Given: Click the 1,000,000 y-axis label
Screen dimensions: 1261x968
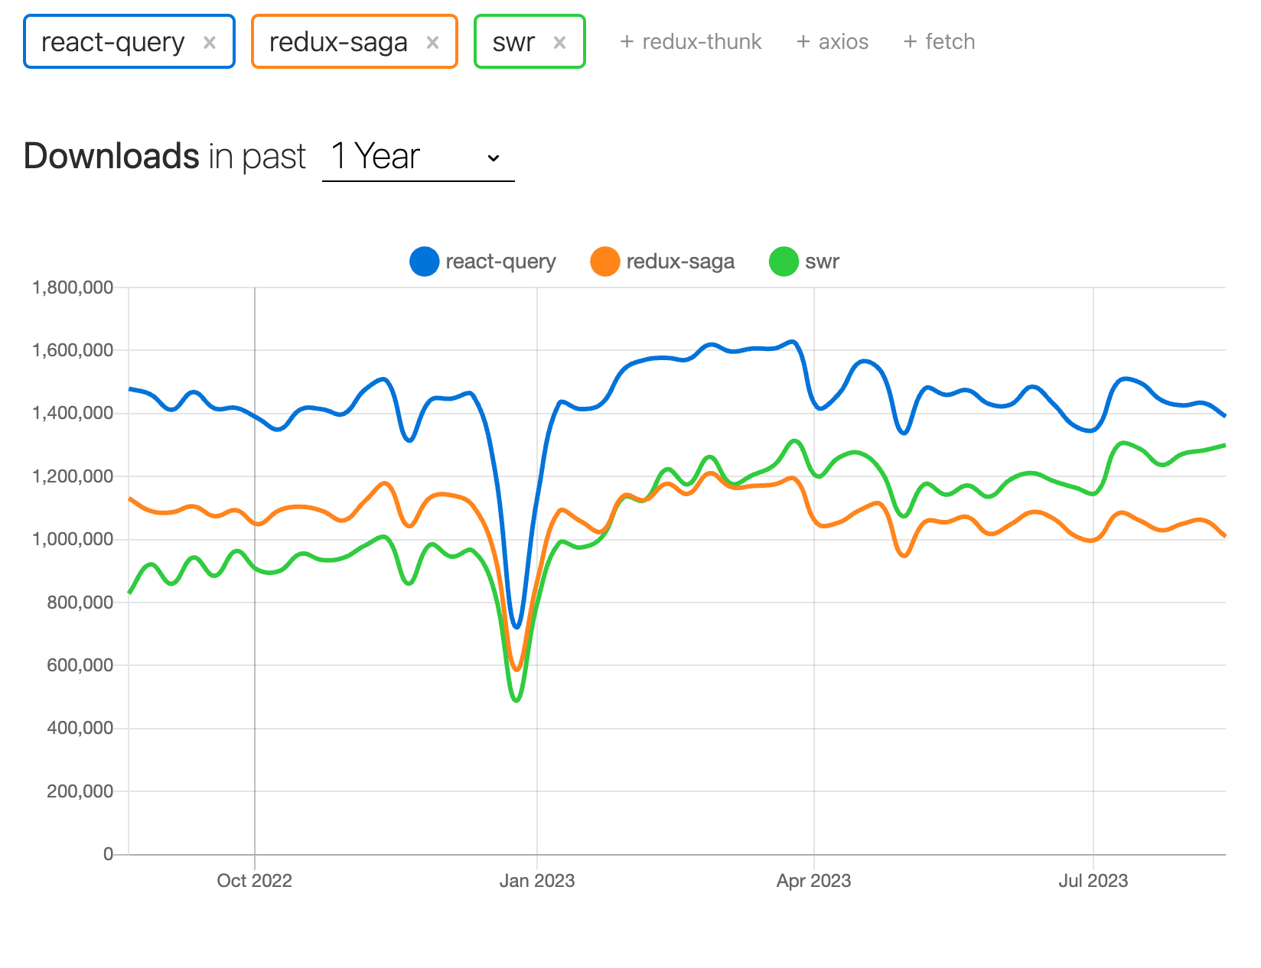Looking at the screenshot, I should [x=73, y=539].
